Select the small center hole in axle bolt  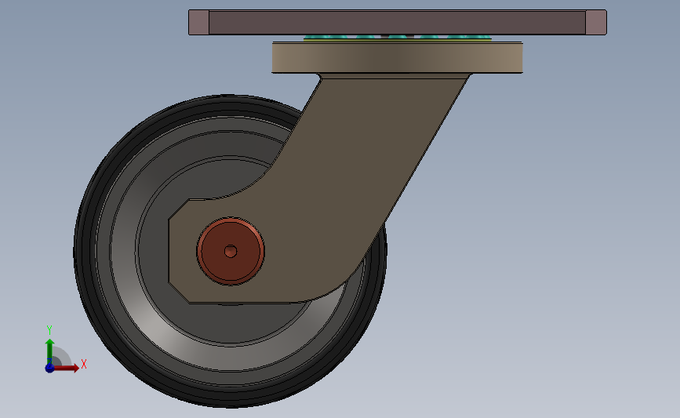click(231, 251)
